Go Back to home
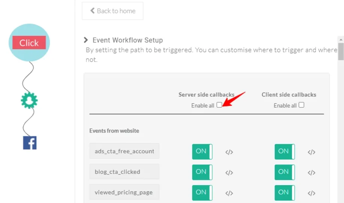 tap(113, 11)
